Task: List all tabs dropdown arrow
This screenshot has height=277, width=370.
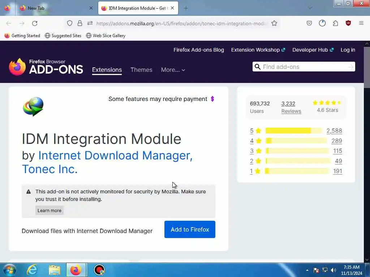Action: click(x=310, y=8)
